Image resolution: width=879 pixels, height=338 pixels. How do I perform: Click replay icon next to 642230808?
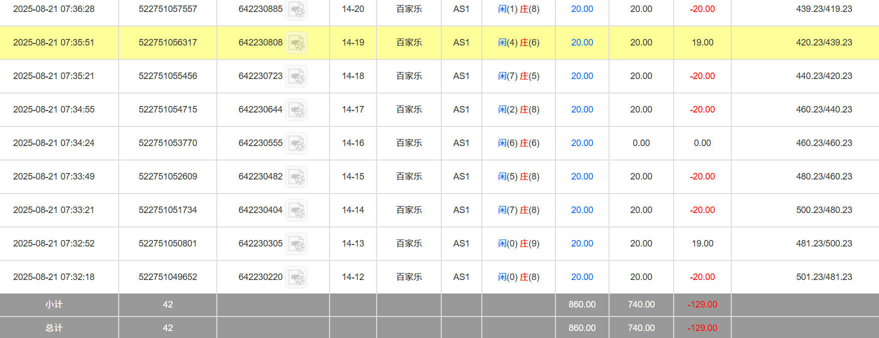[297, 43]
